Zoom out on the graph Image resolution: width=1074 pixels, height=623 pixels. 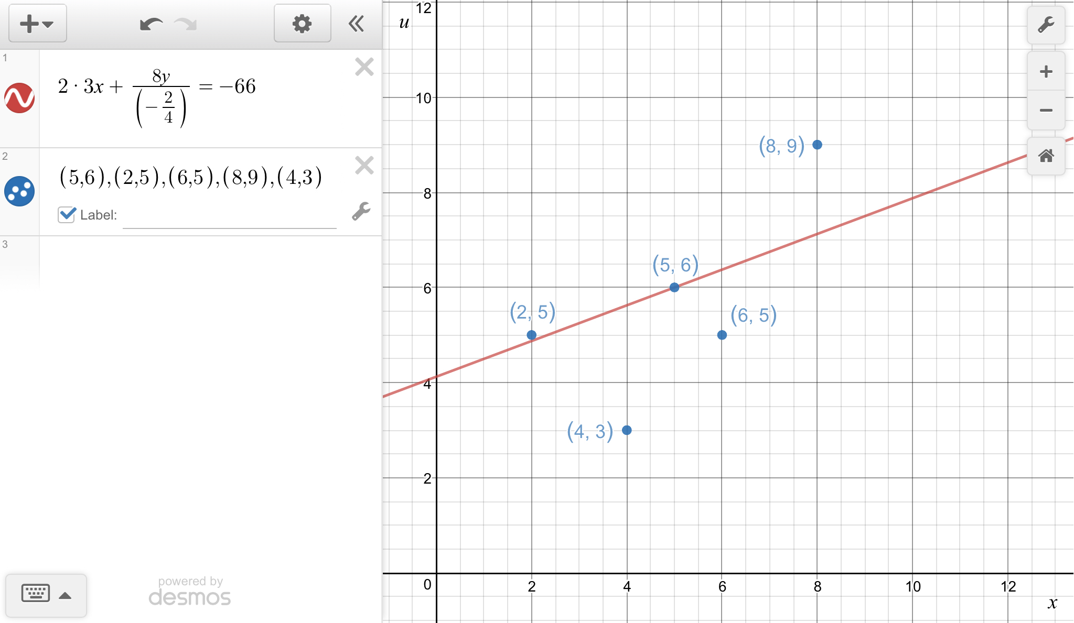pos(1046,110)
